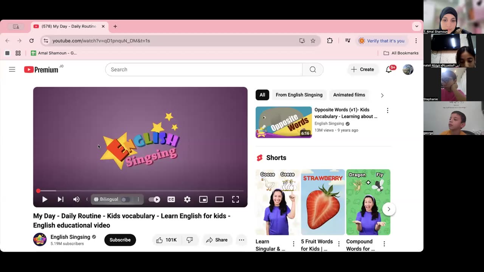Viewport: 484px width, 272px height.
Task: Select the My Day - Daily Routine tab
Action: [70, 26]
